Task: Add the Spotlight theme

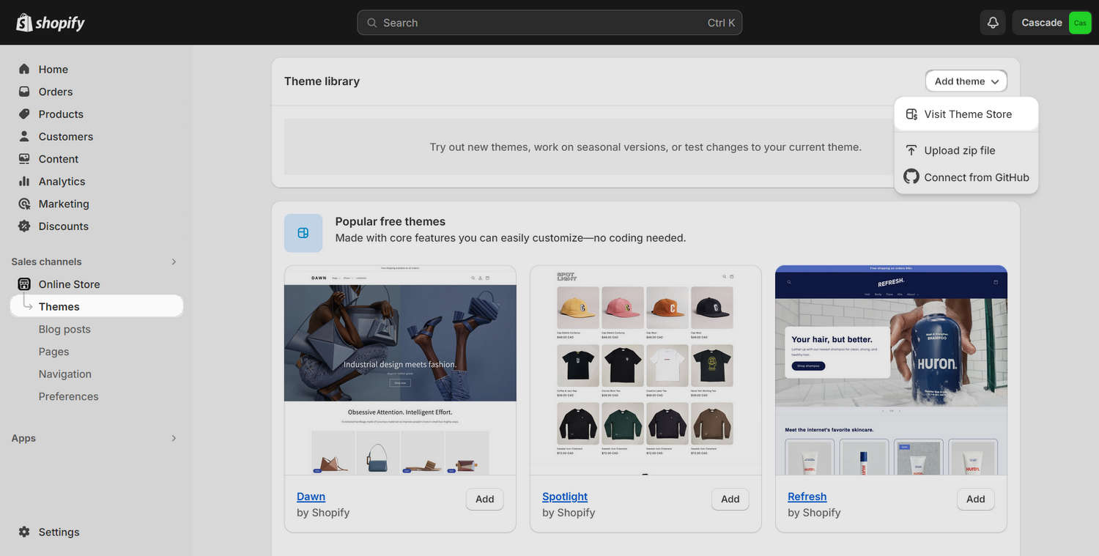Action: 730,499
